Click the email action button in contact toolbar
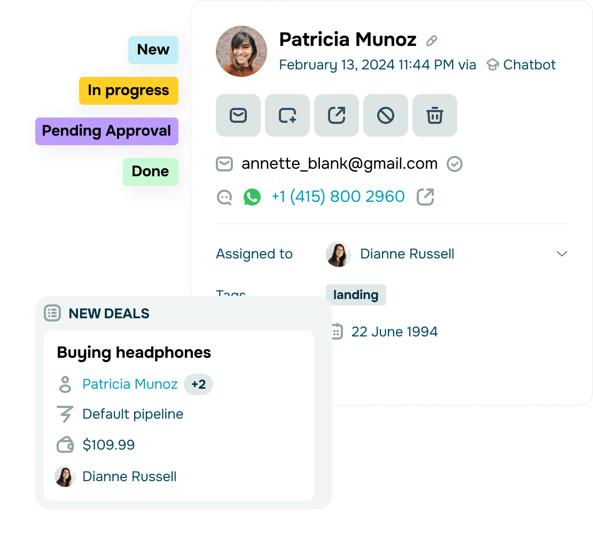This screenshot has height=534, width=593. 238,115
